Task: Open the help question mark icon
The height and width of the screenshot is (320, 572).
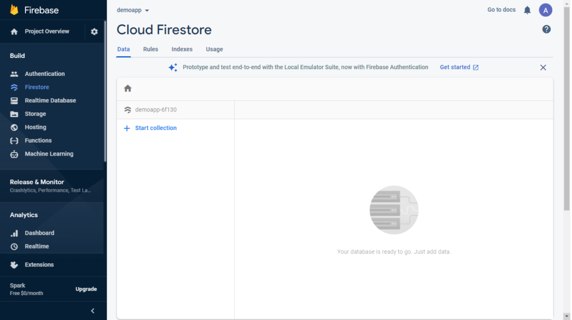Action: point(546,30)
